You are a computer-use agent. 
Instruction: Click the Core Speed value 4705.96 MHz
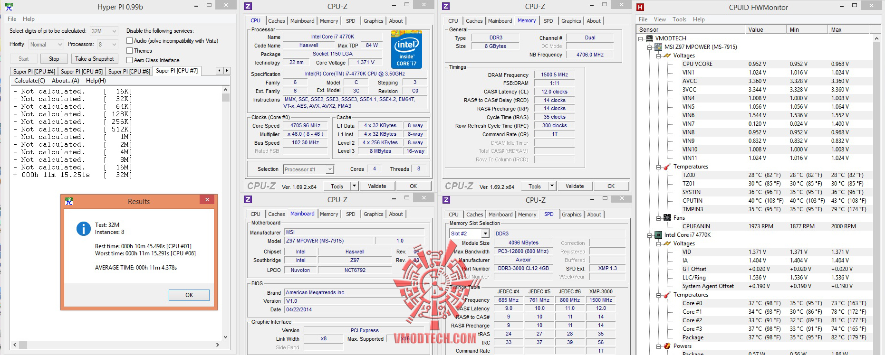tap(305, 126)
